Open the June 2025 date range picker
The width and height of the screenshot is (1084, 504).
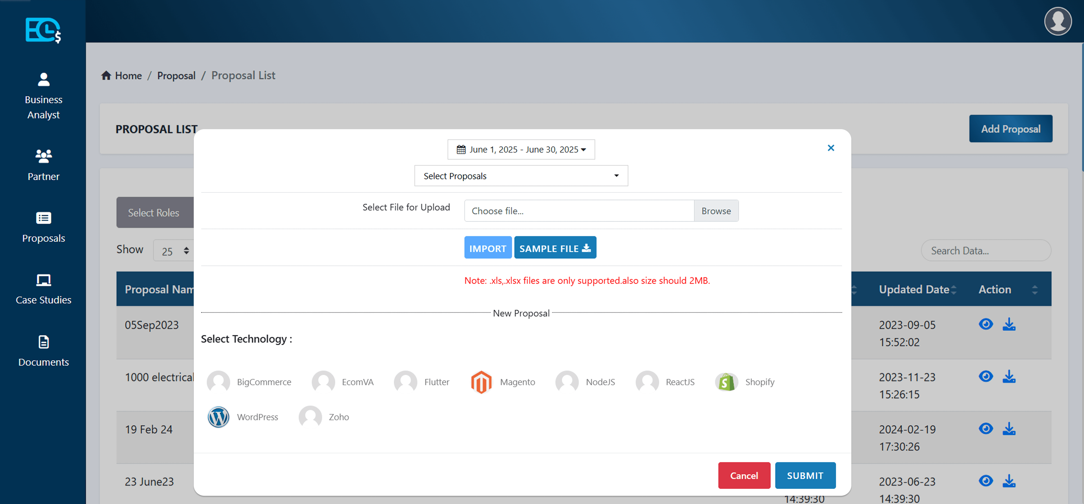[521, 150]
